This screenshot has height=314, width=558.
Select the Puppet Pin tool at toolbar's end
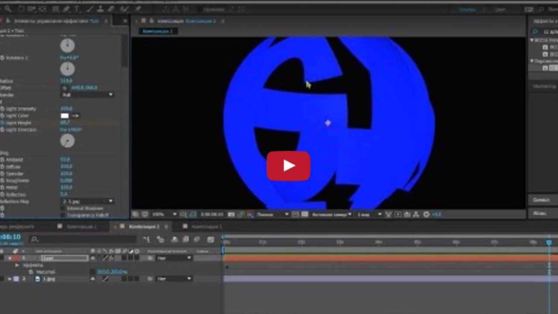(x=138, y=9)
